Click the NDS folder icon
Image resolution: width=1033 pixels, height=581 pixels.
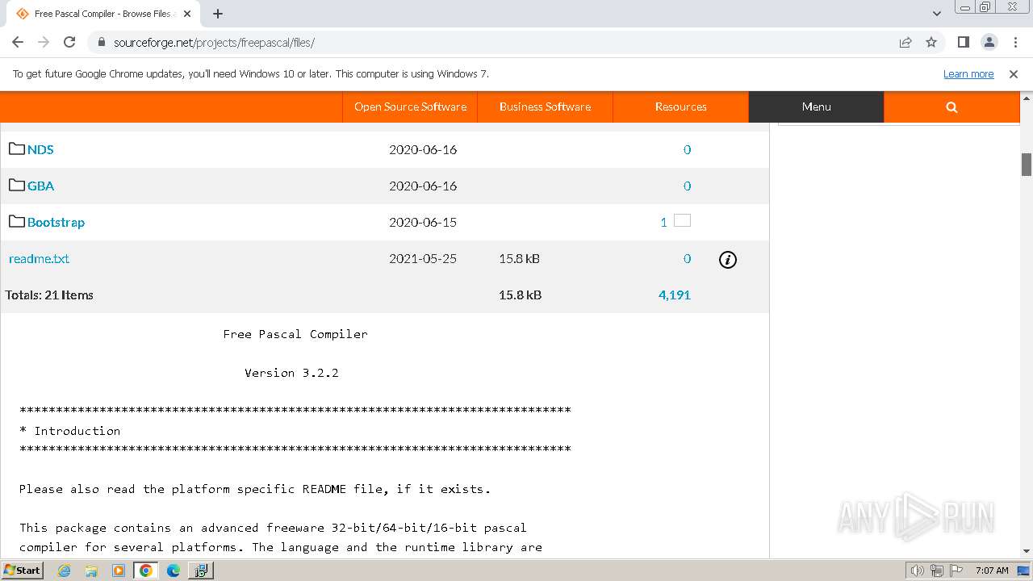click(17, 148)
